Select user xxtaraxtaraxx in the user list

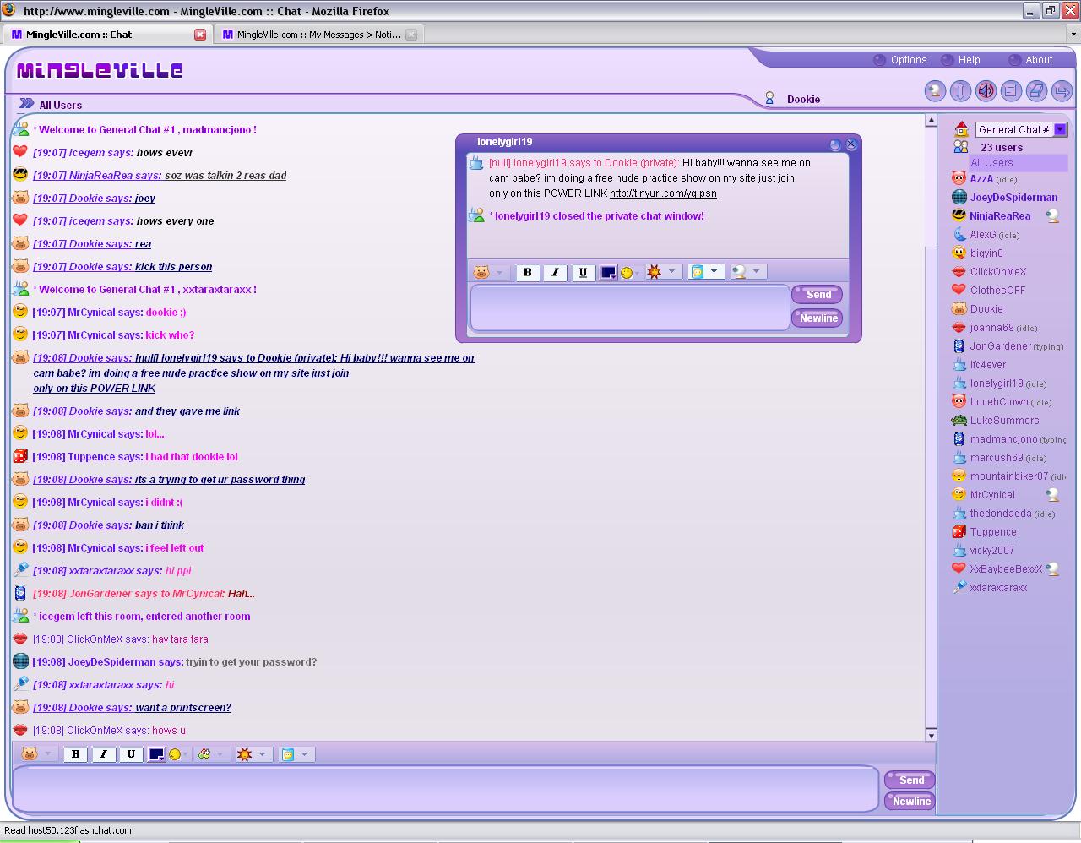point(998,588)
